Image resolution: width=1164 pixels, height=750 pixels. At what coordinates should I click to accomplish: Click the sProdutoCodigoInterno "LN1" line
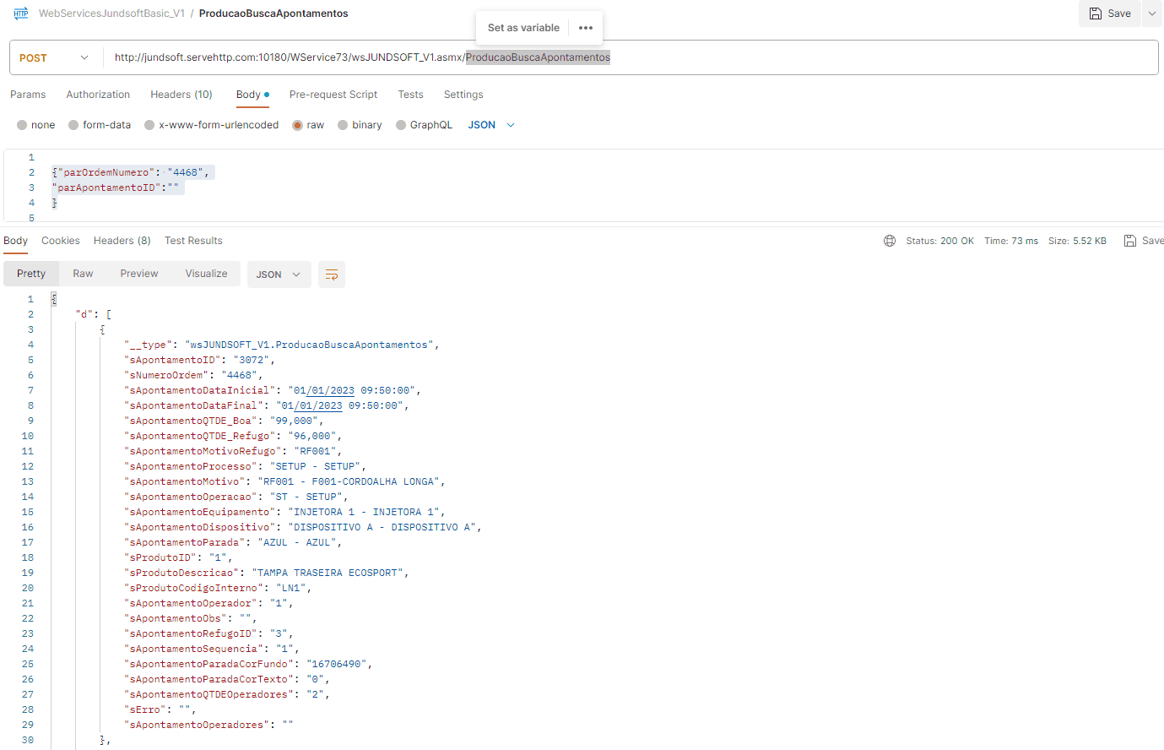coord(218,588)
